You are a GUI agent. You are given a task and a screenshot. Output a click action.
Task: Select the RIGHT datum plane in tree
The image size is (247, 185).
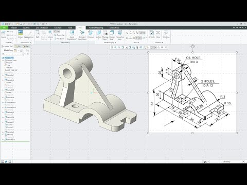[8, 63]
